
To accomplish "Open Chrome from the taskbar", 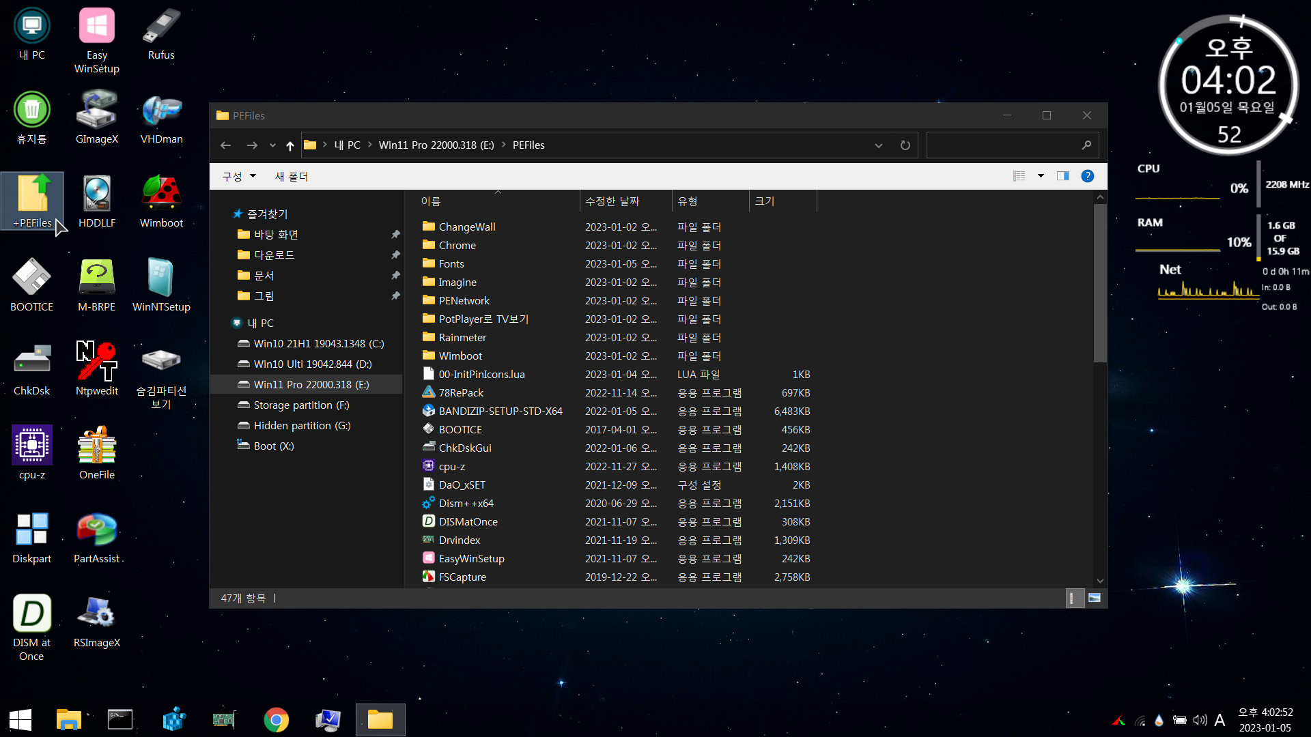I will tap(276, 720).
